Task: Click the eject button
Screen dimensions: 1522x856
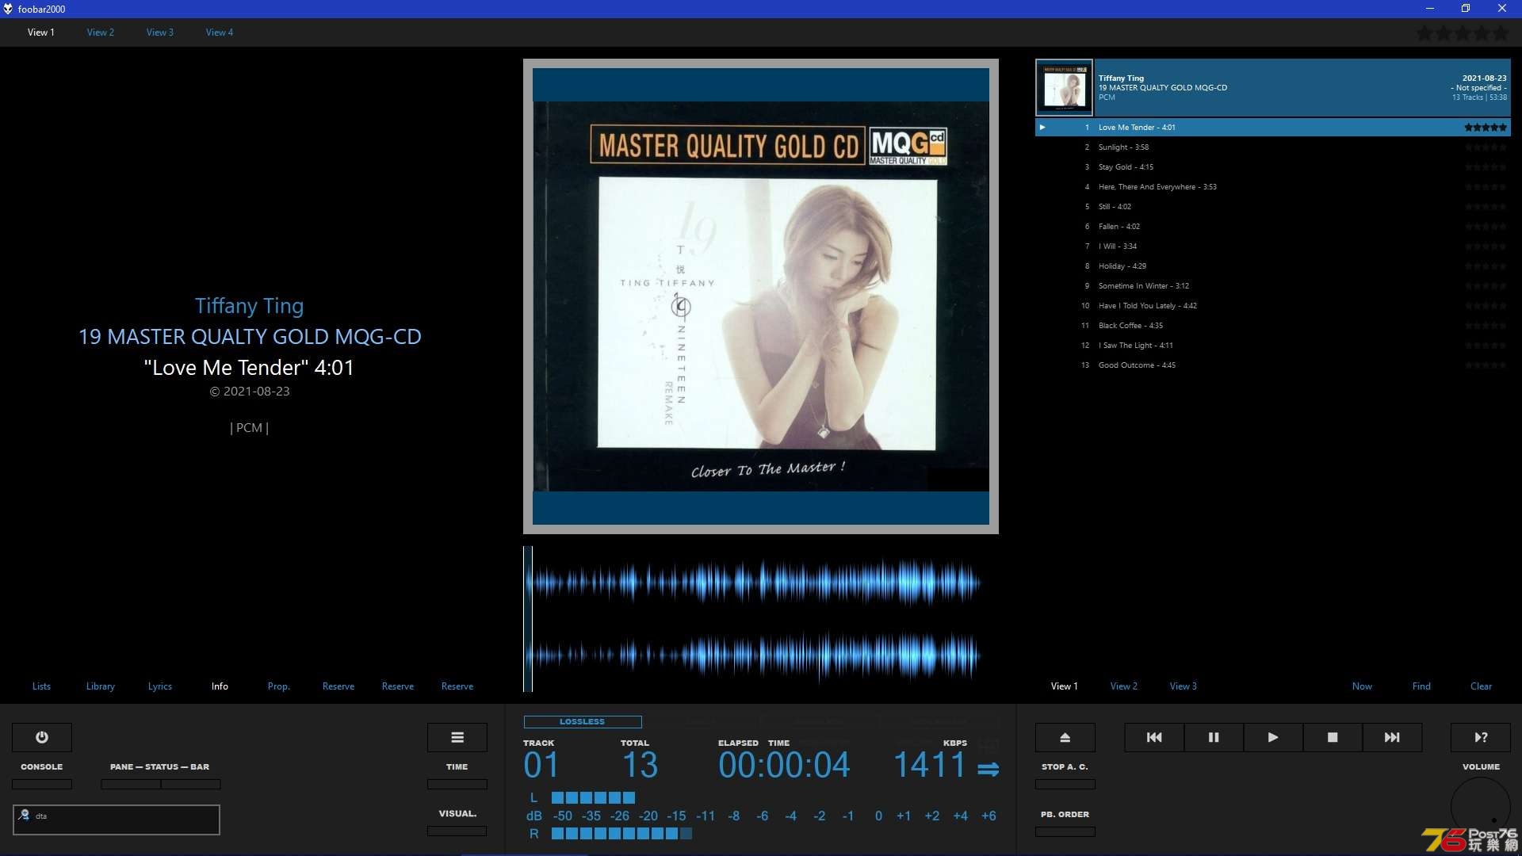Action: [1065, 737]
